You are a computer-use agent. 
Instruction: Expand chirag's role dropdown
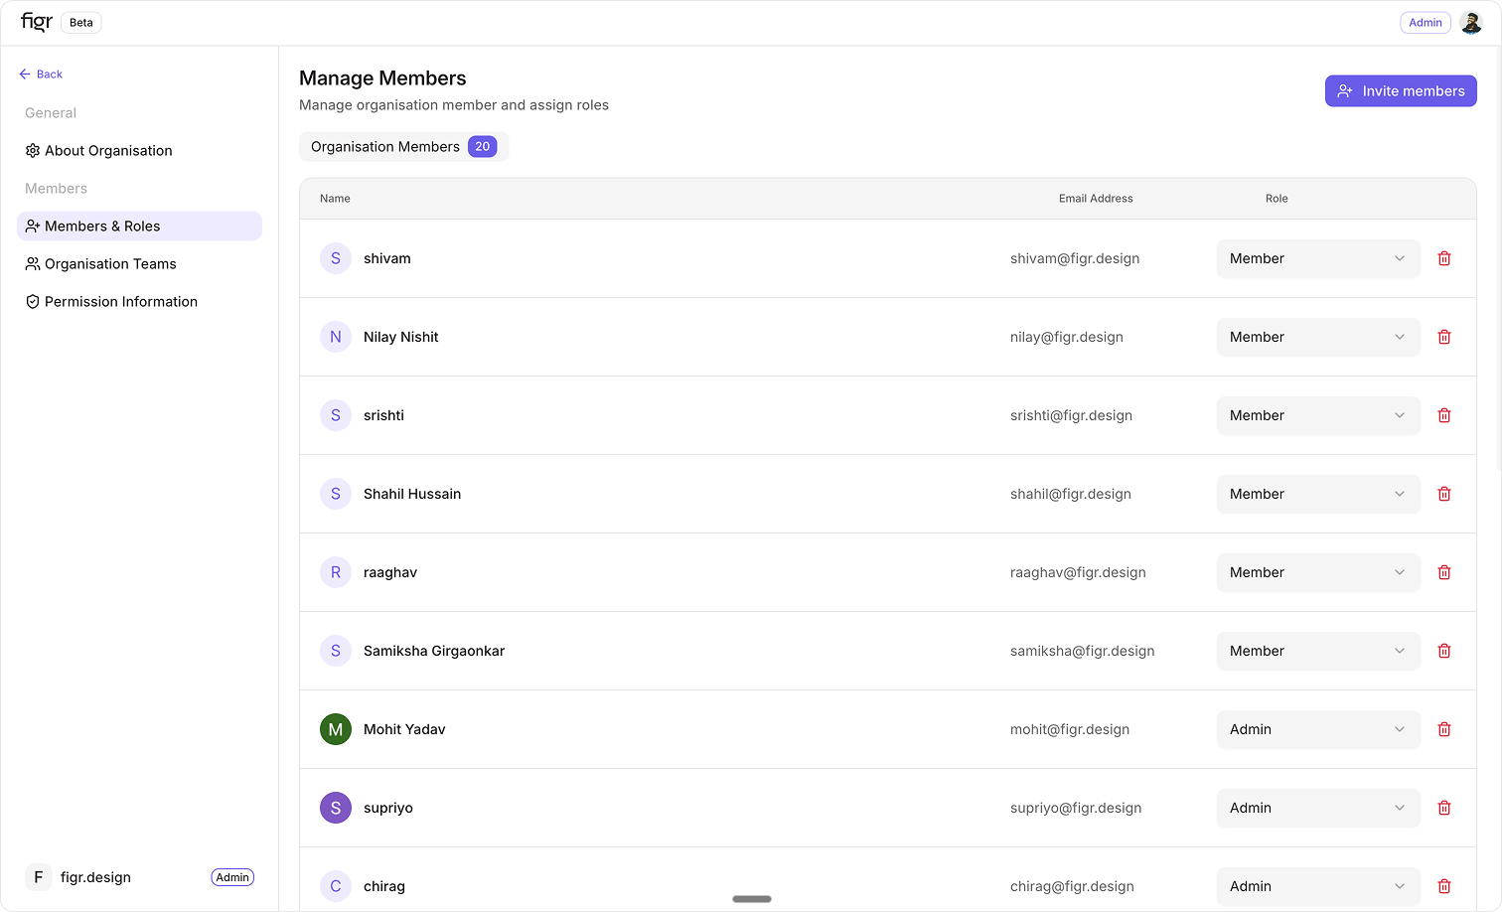(x=1318, y=886)
